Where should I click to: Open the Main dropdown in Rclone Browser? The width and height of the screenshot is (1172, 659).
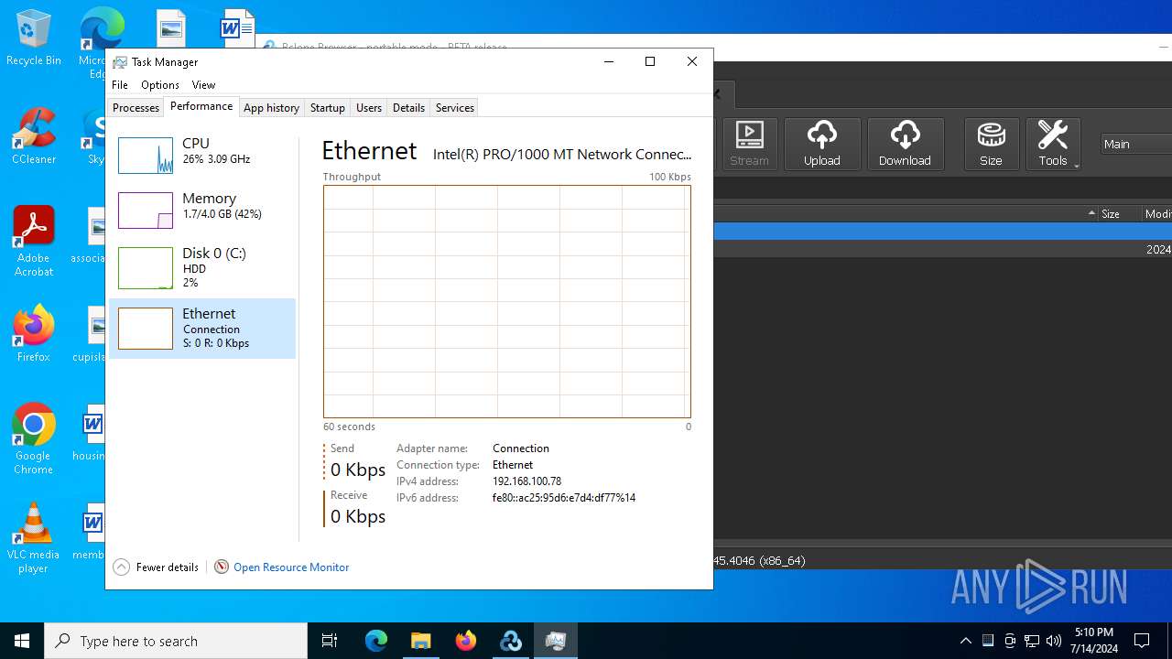click(1135, 144)
